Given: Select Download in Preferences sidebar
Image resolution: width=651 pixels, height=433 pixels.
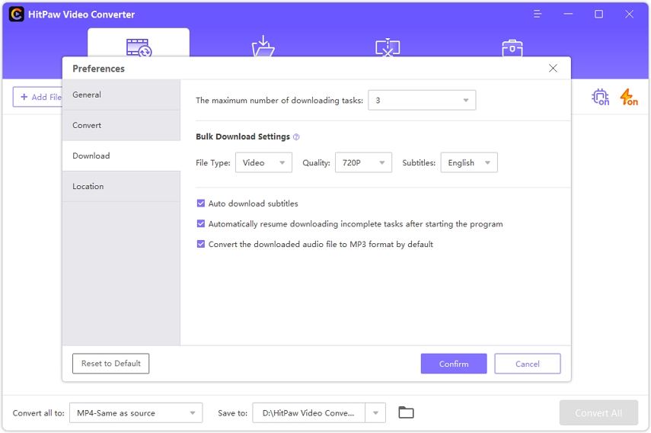Looking at the screenshot, I should tap(121, 156).
